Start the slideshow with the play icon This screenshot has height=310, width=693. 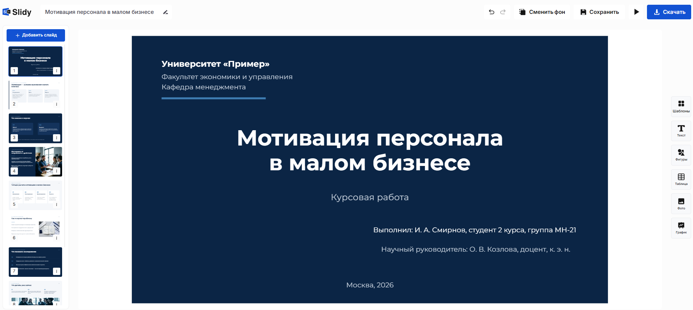click(636, 12)
